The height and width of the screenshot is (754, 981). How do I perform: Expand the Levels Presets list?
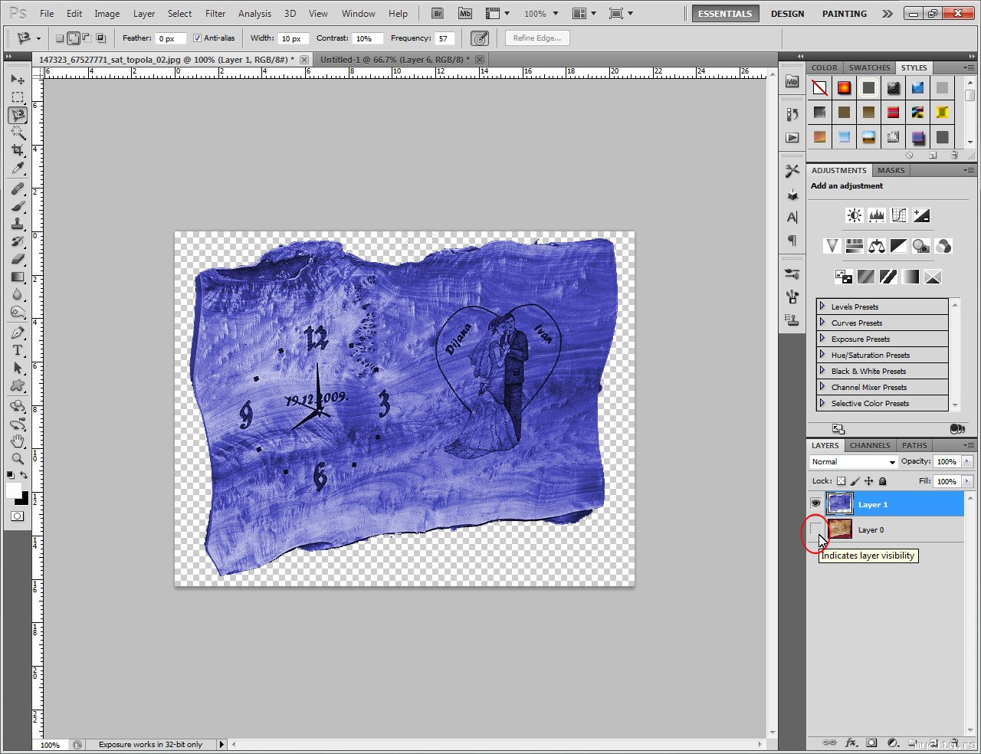click(822, 307)
